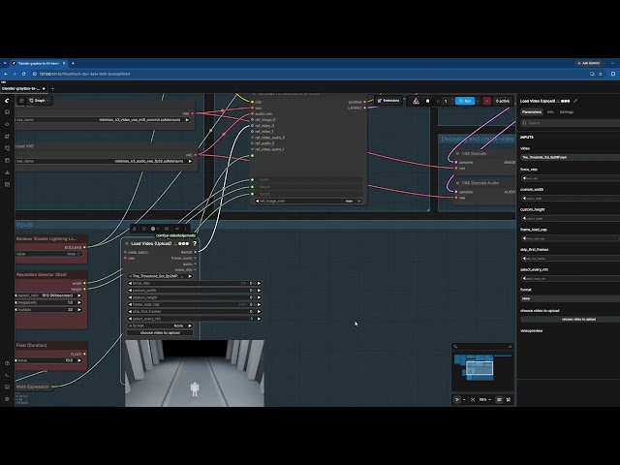This screenshot has height=465, width=620.
Task: Switch to the Parameters tab
Action: point(532,112)
